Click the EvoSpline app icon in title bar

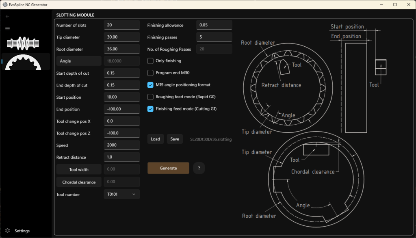[x=5, y=4]
